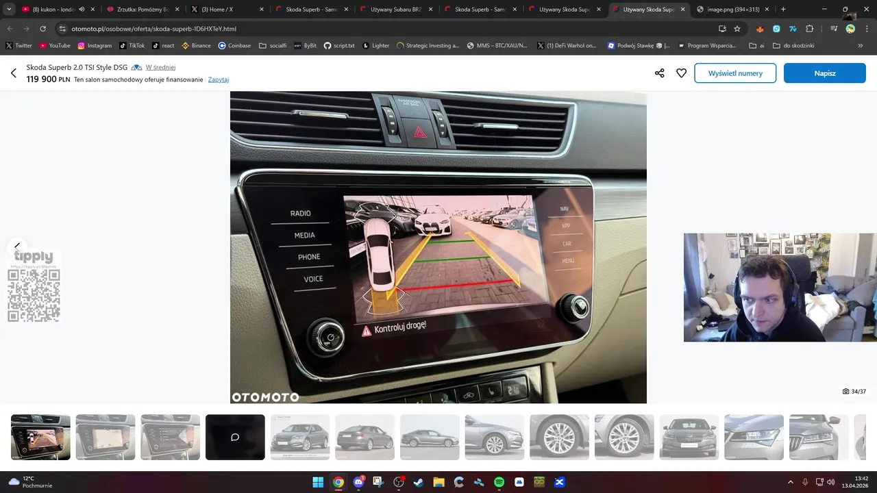This screenshot has height=493, width=877.
Task: Select the first camera screen thumbnail
Action: pos(40,437)
